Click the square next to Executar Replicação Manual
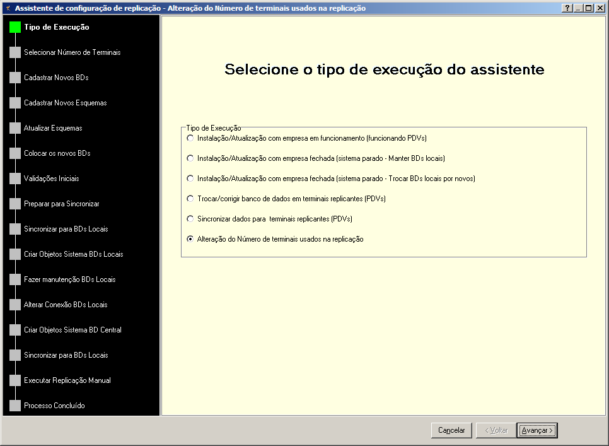 pos(15,380)
